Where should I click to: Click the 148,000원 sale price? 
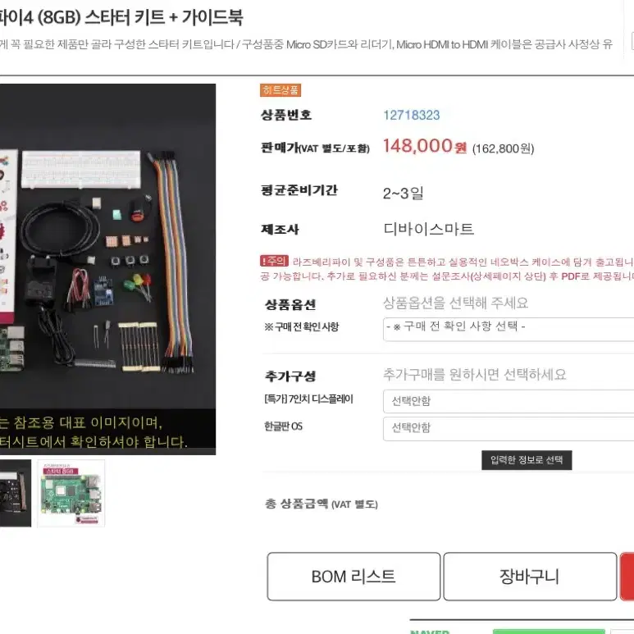pos(425,146)
